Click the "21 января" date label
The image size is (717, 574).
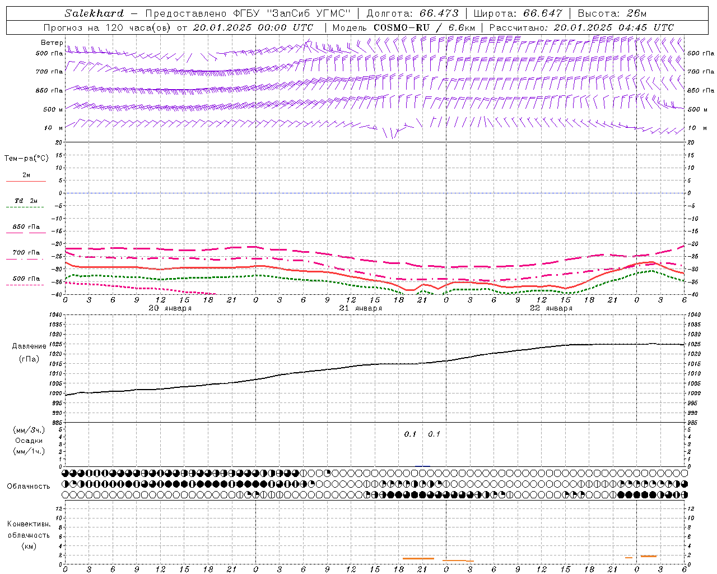(x=360, y=308)
